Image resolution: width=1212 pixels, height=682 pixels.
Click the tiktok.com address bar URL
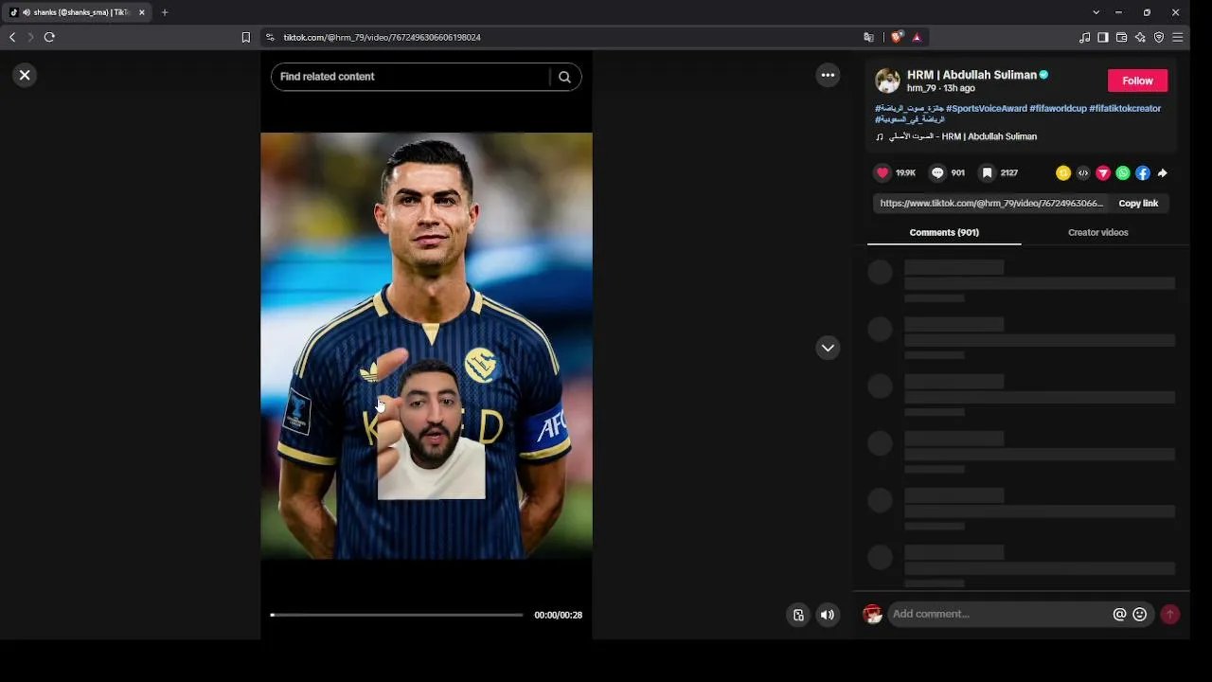(383, 37)
